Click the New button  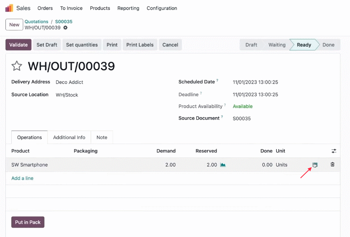[x=14, y=25]
